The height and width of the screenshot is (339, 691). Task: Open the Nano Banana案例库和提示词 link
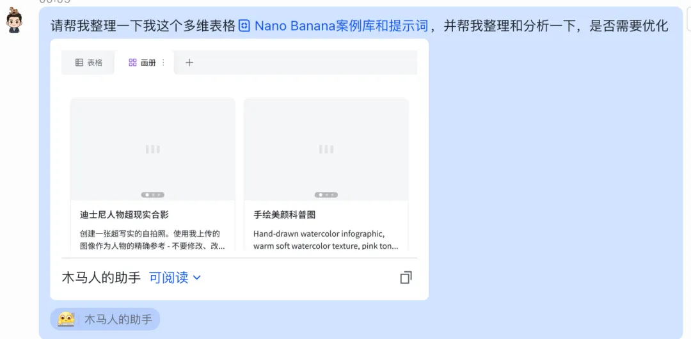342,26
